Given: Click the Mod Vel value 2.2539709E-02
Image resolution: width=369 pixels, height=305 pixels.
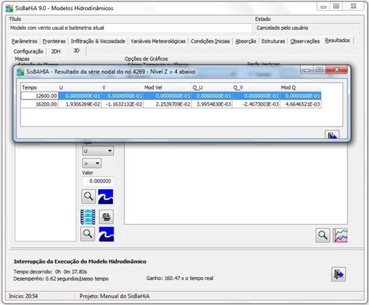Looking at the screenshot, I should click(x=168, y=104).
